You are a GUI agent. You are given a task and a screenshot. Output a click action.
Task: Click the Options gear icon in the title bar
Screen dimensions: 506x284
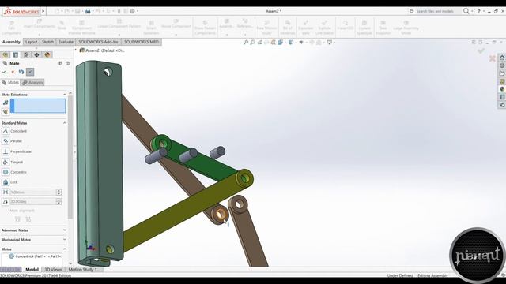(x=133, y=11)
